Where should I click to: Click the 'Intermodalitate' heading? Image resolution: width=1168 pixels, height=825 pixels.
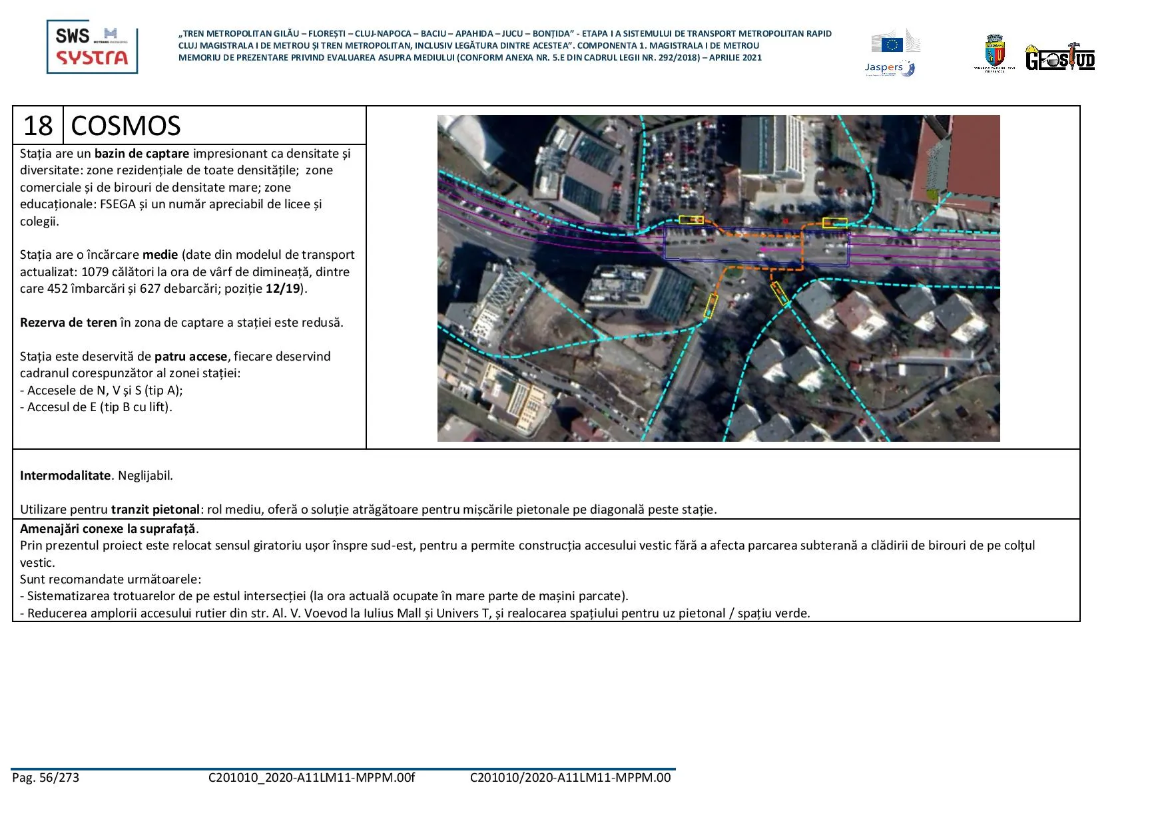click(65, 476)
